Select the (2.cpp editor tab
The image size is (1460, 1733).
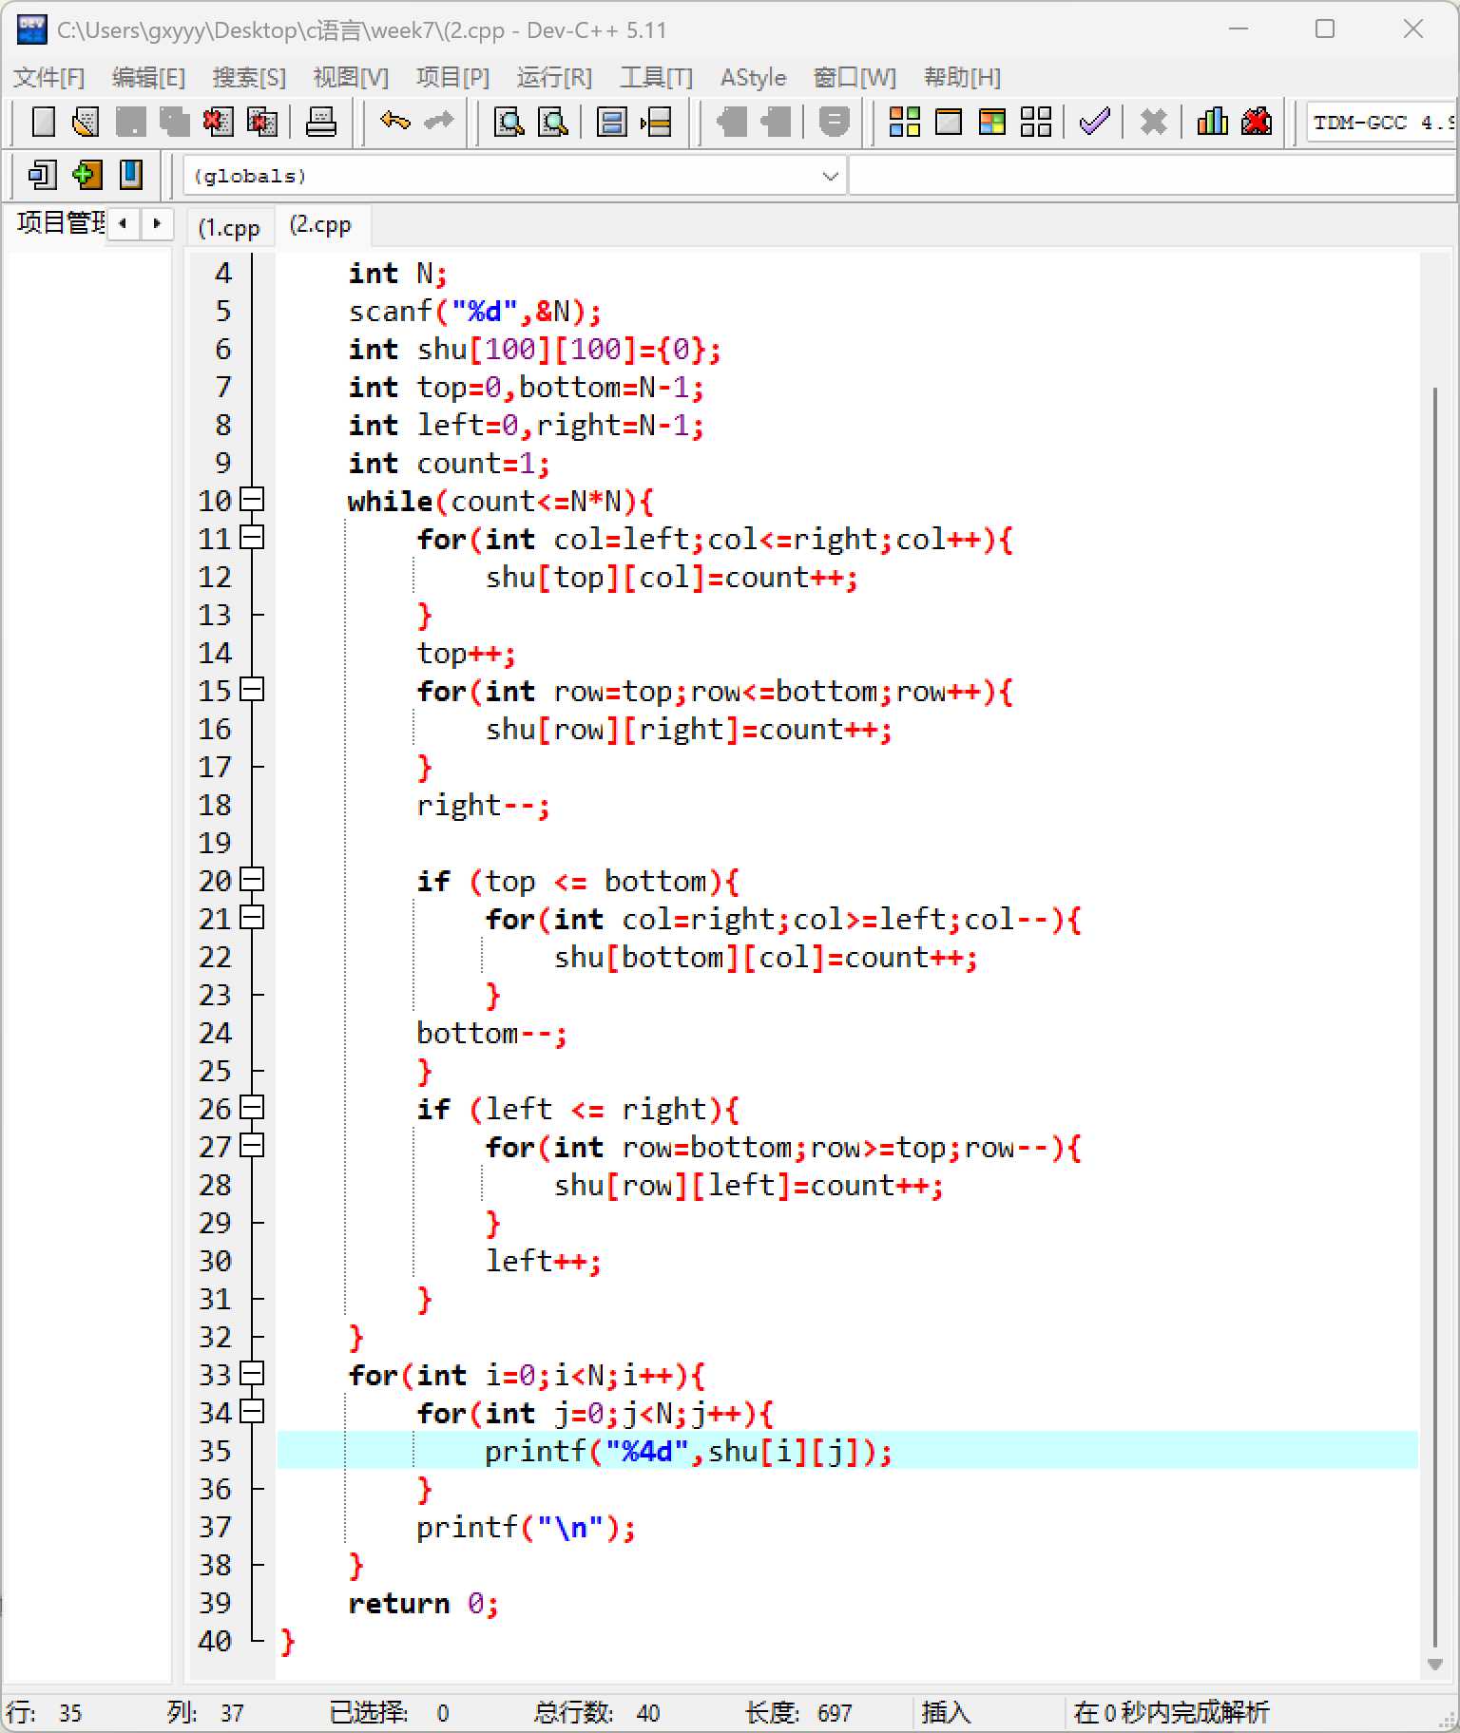321,225
